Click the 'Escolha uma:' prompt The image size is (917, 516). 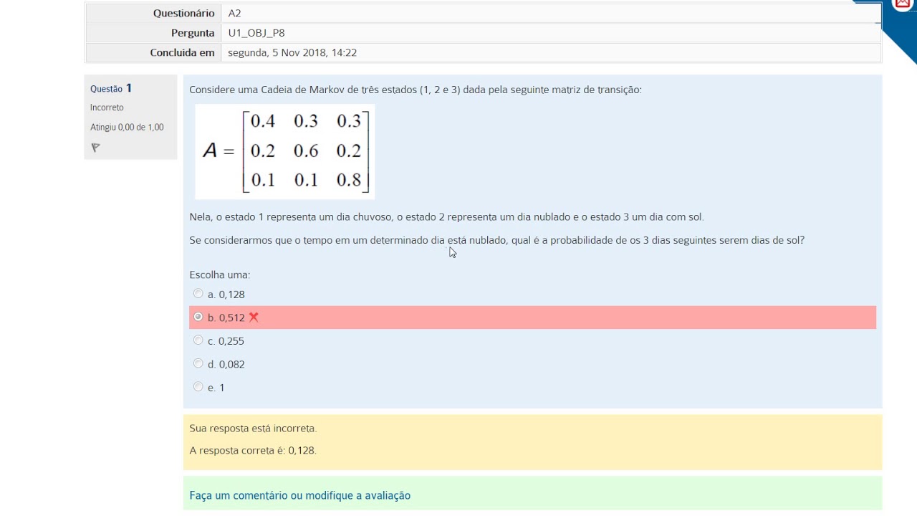pos(219,275)
